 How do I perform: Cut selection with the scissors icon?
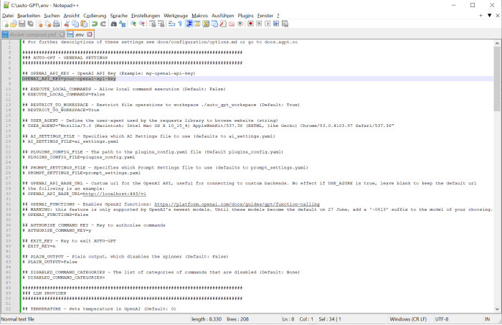(67, 24)
